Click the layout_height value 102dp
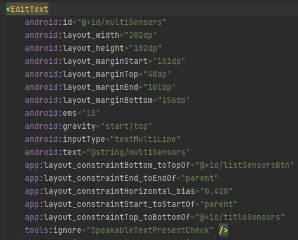298x240 pixels. (145, 48)
